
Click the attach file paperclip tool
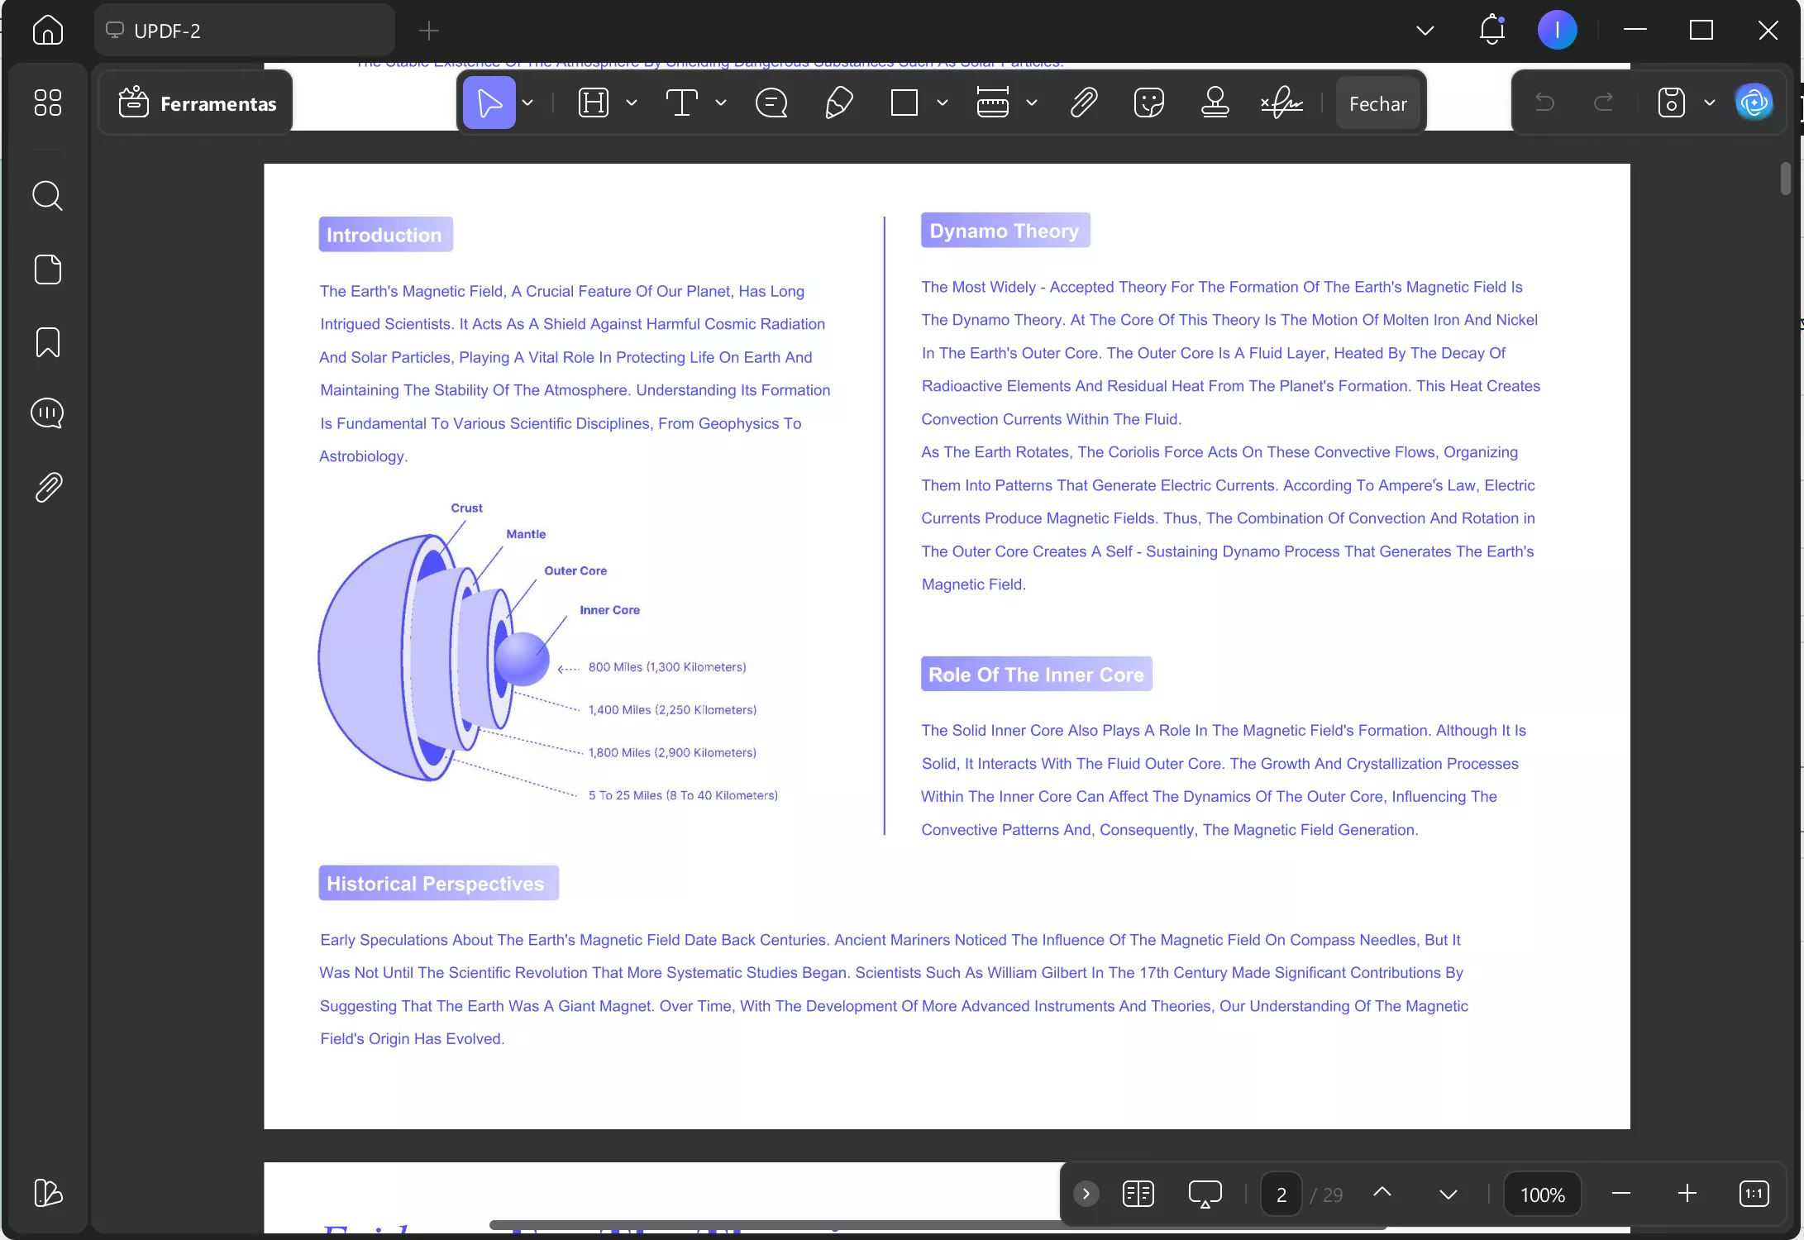[1084, 103]
